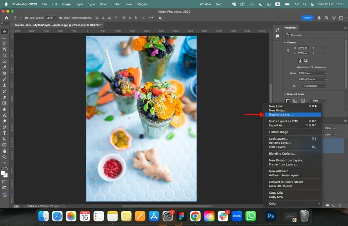Swap foreground and background colors
Viewport: 348px width, 226px height.
(x=6, y=169)
